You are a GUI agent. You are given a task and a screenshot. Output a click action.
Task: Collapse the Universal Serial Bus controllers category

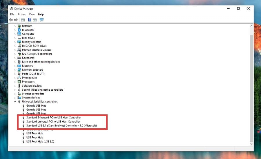[x=15, y=102]
